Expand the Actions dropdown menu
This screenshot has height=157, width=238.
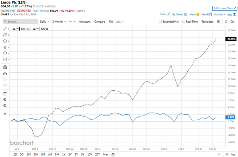click(x=220, y=14)
